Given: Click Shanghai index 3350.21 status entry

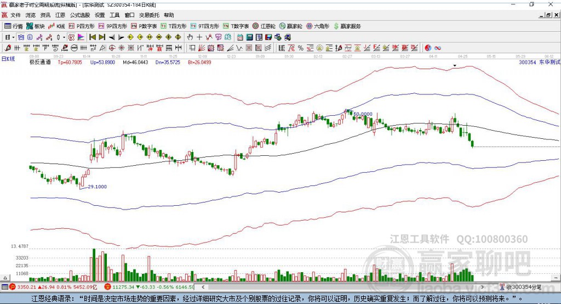Looking at the screenshot, I should 53,287.
